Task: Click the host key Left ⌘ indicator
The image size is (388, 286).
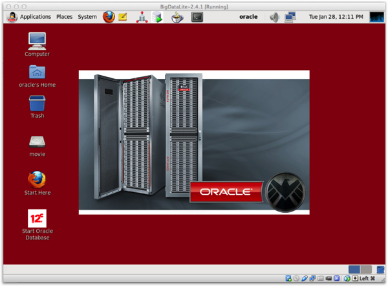Action: pyautogui.click(x=367, y=279)
